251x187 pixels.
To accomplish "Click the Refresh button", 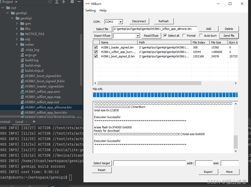I will [164, 21].
